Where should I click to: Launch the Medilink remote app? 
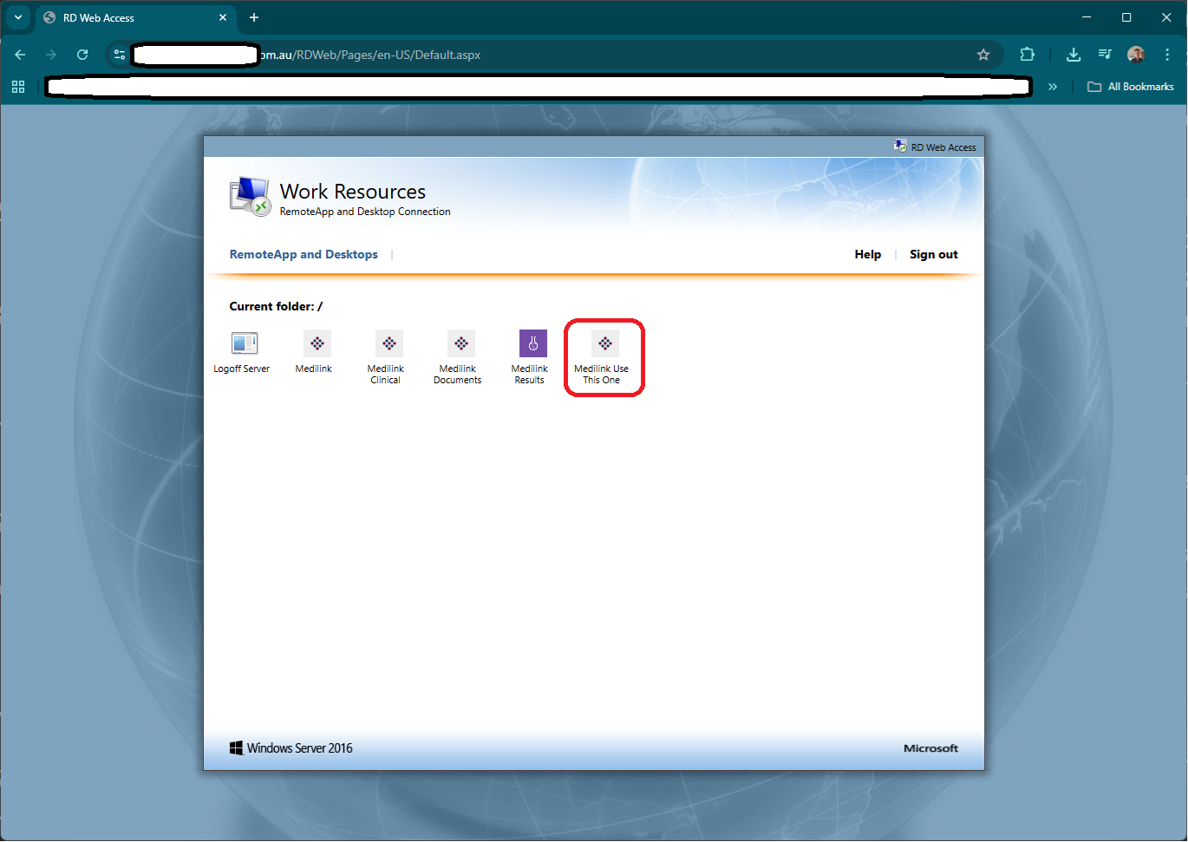click(x=315, y=352)
